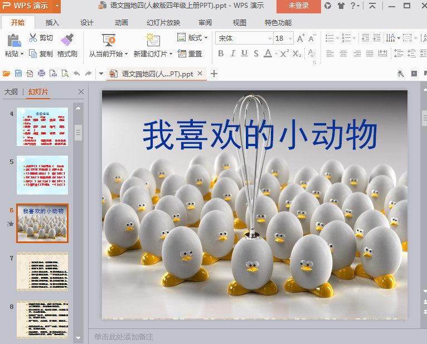
Task: Select slide 7 thumbnail in slide panel
Action: point(42,271)
